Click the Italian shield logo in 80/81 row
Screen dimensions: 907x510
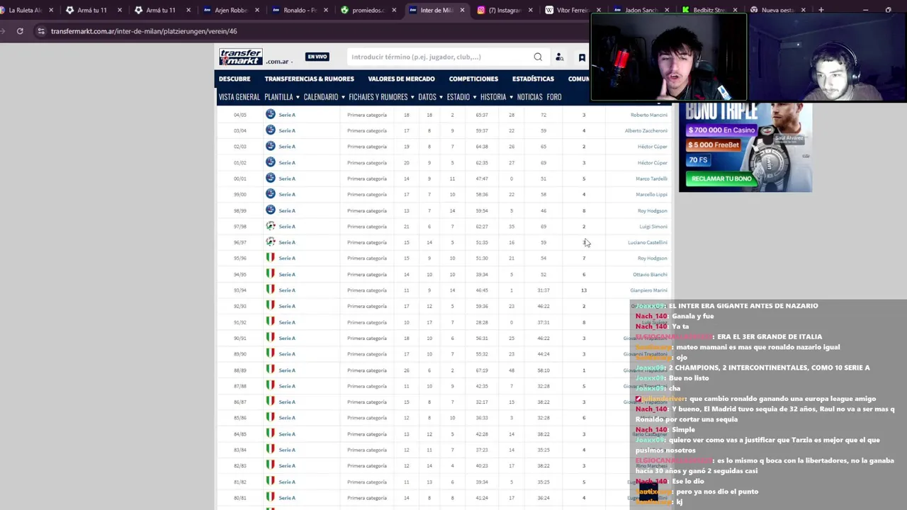point(270,498)
